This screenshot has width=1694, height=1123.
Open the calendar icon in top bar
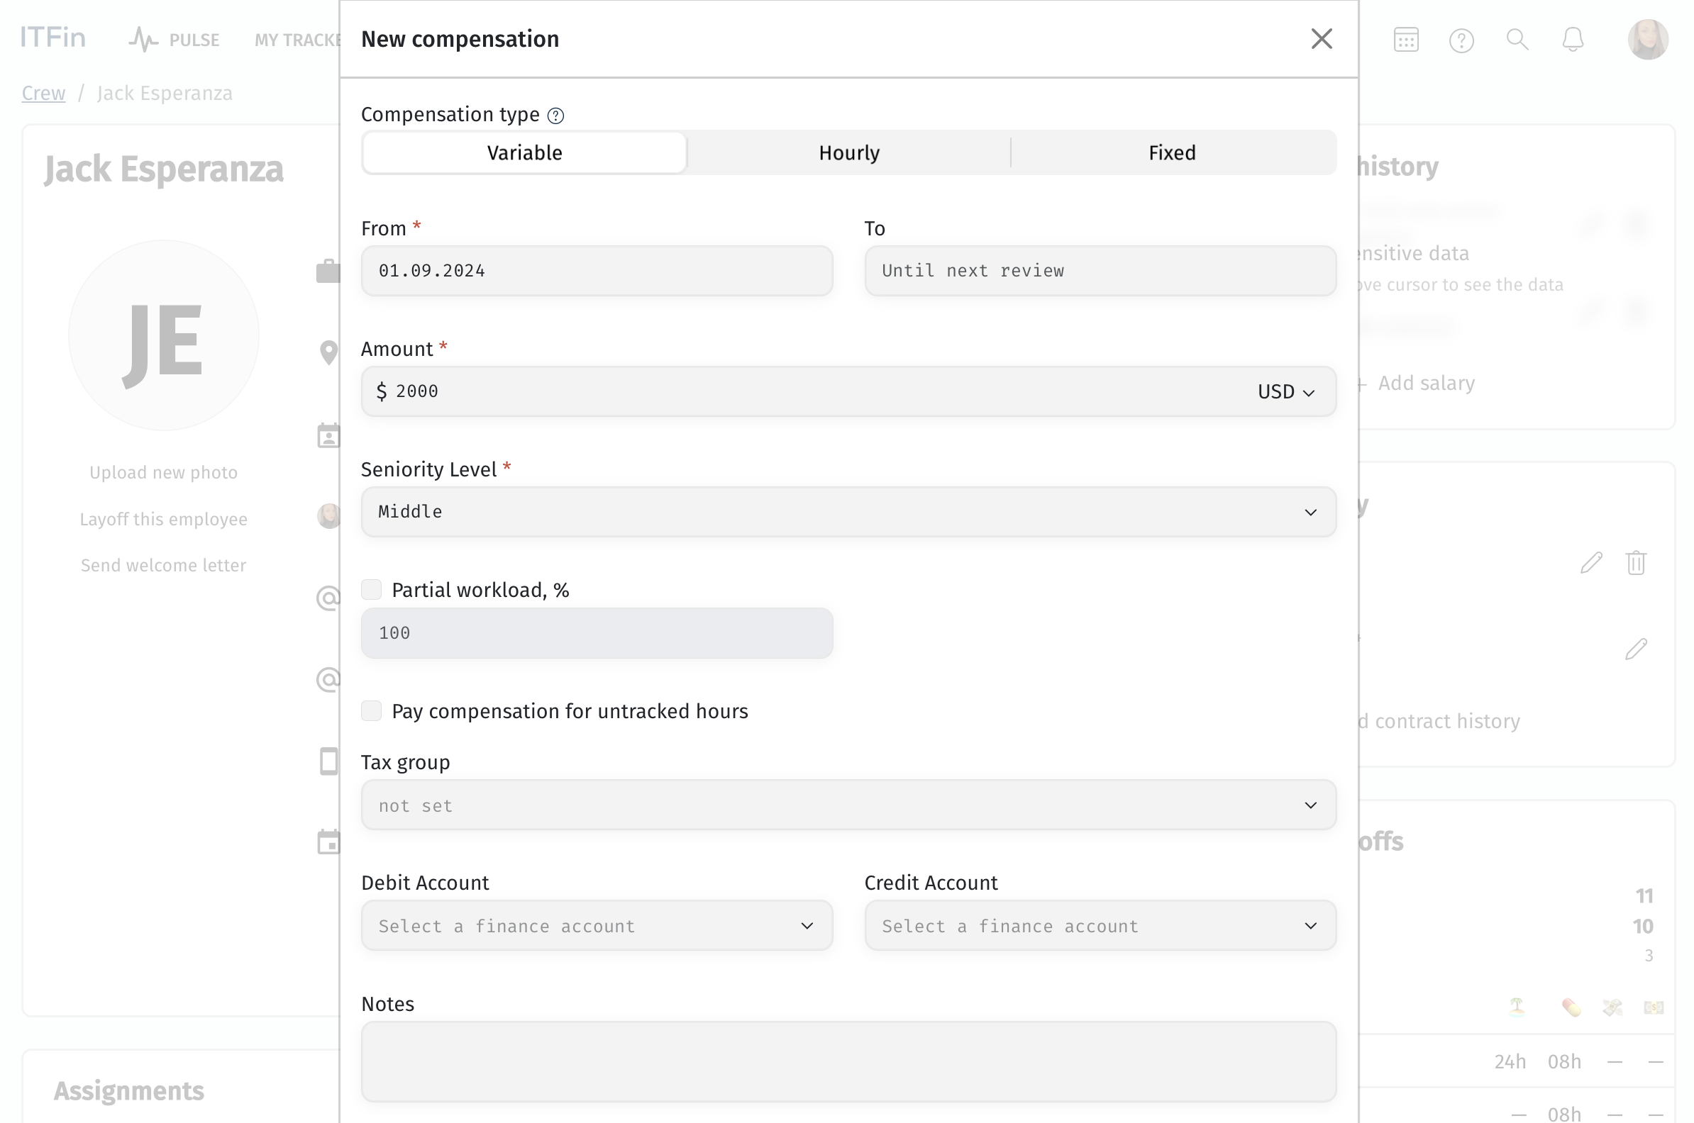click(1405, 40)
